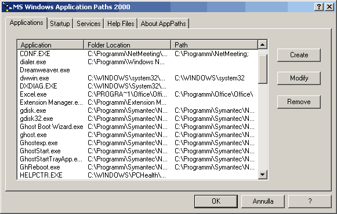Select the GhostStartTrayApp.e... entry
337x214 pixels.
coord(51,159)
